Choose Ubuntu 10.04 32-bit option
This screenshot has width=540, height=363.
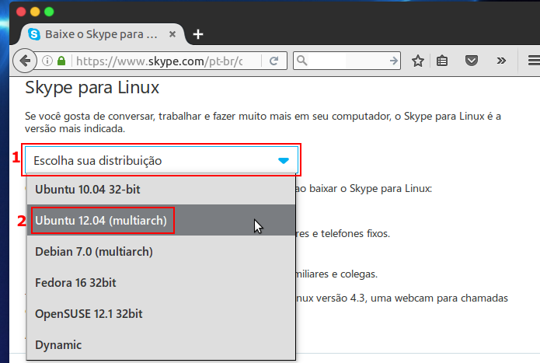tap(161, 190)
